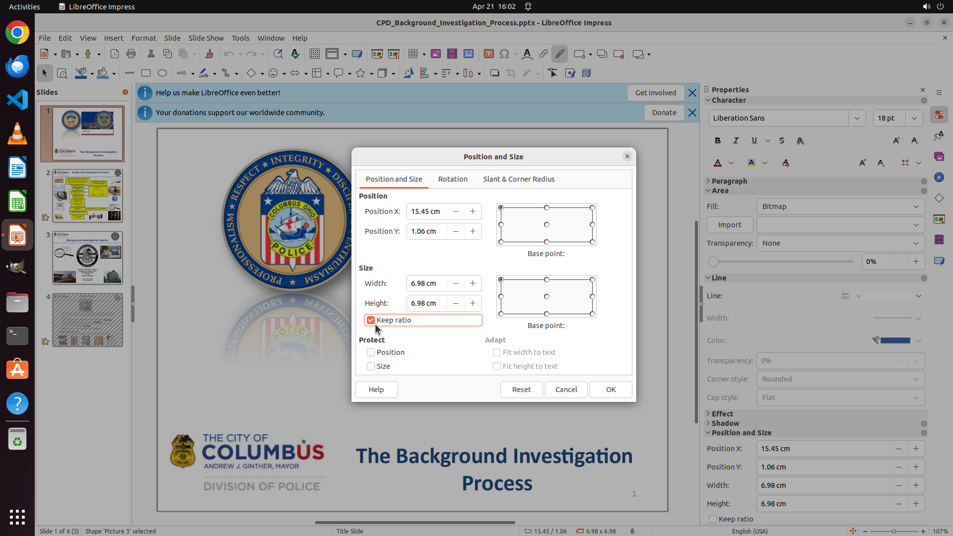Viewport: 953px width, 536px height.
Task: Select the Ellipse shape tool
Action: 162,73
